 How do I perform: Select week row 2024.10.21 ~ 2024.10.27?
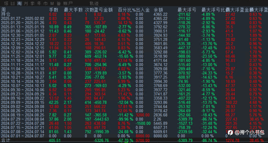pos(22,77)
